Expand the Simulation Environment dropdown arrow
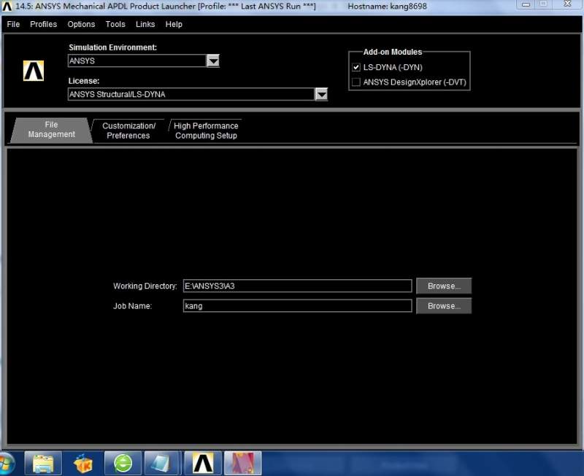584x476 pixels. pyautogui.click(x=213, y=61)
